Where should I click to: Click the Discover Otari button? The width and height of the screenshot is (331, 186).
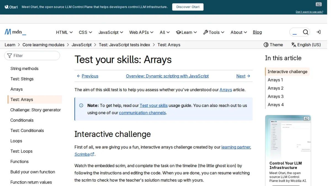(188, 7)
